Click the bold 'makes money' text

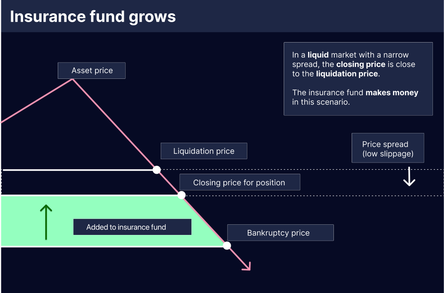click(x=392, y=93)
